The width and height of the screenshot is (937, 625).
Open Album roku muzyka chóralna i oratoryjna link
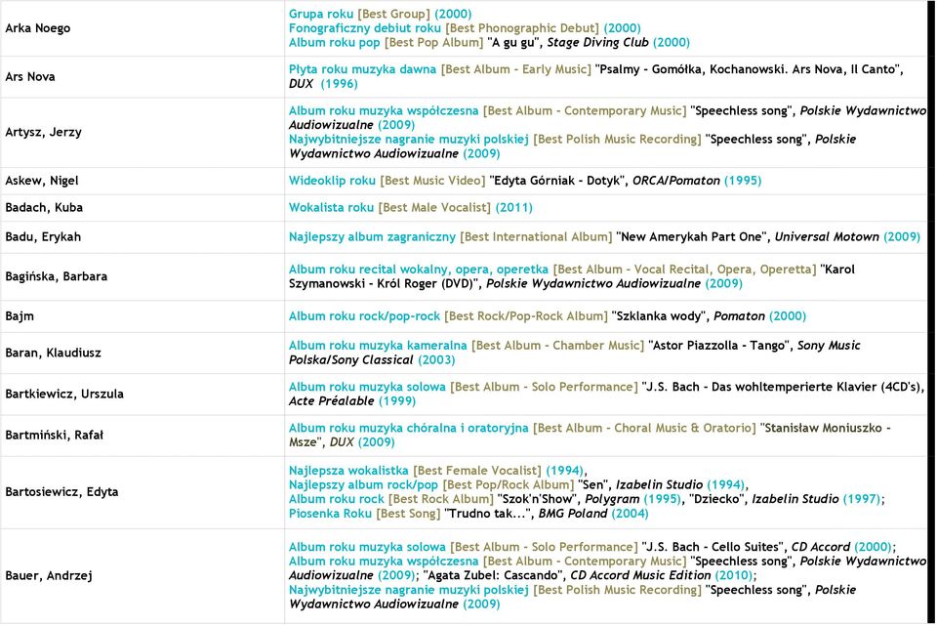tap(409, 429)
